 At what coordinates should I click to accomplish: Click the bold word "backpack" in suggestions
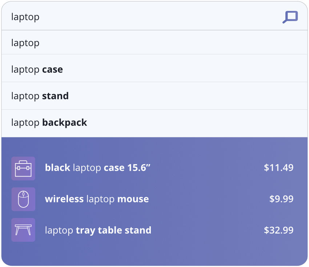pos(65,122)
